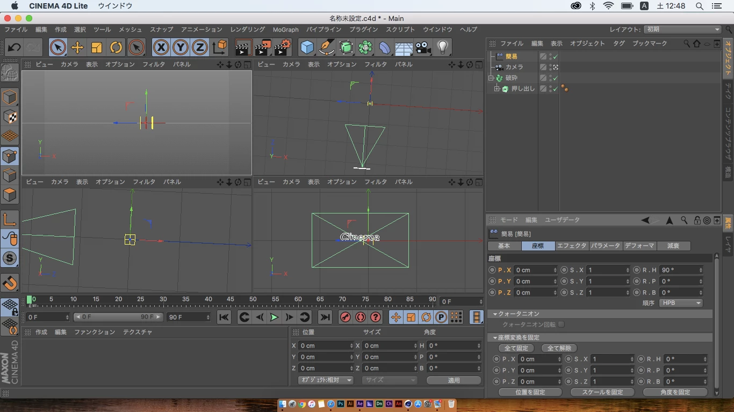Collapse the 座標変換を固定 section
Image resolution: width=734 pixels, height=412 pixels.
tap(495, 337)
